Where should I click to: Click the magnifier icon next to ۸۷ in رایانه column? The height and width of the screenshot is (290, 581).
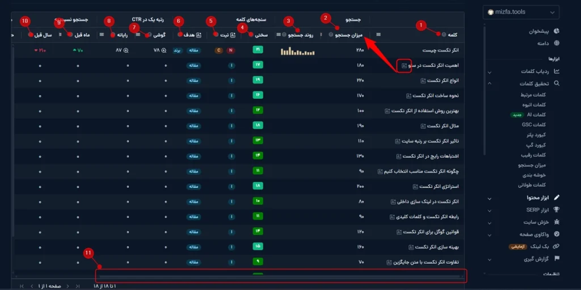[126, 51]
